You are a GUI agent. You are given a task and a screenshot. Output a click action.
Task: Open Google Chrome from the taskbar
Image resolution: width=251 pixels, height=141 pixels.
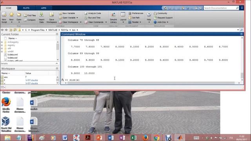[x=157, y=137]
